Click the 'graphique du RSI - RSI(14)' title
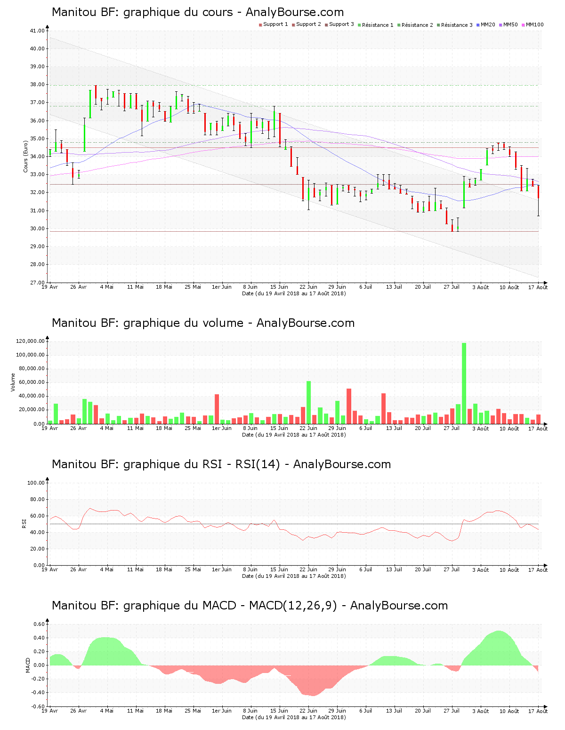Screen dimensions: 565x730 [x=221, y=464]
